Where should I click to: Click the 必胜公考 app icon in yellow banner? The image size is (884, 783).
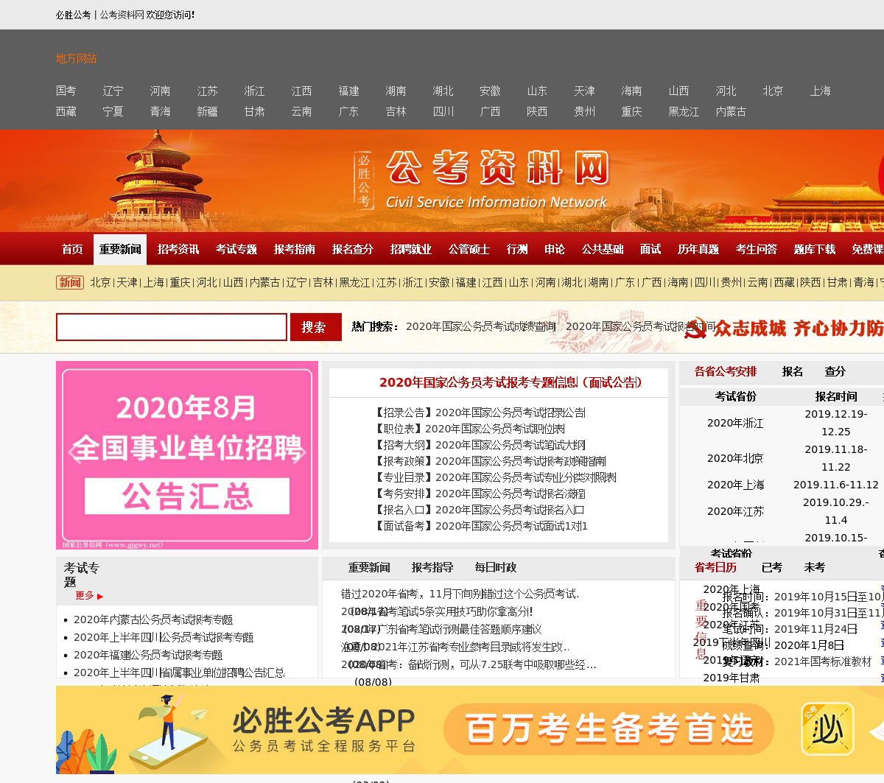tap(827, 729)
